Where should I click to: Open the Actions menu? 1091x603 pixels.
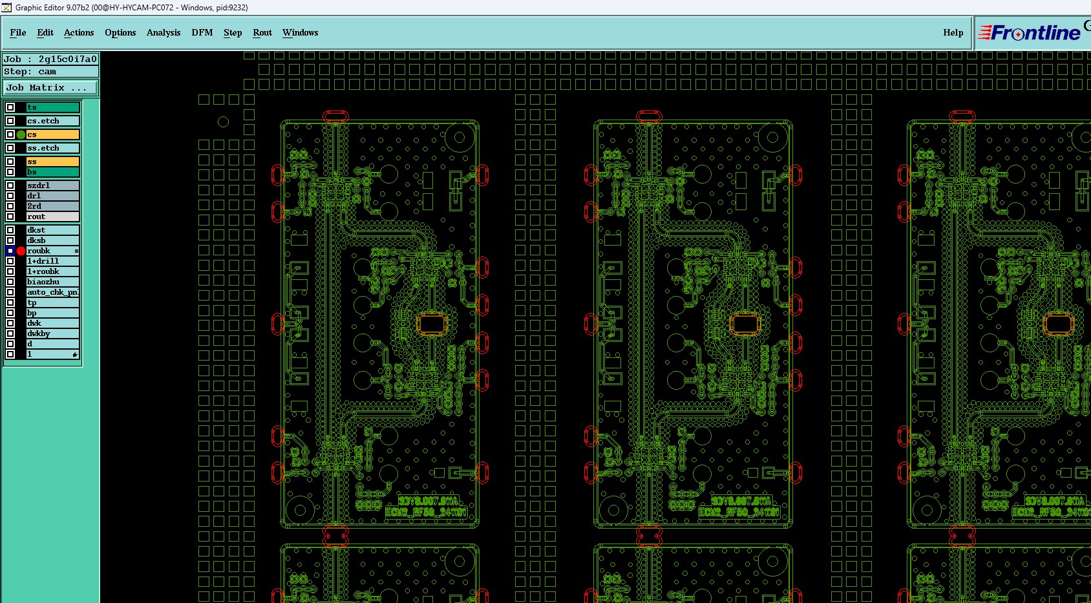tap(79, 32)
